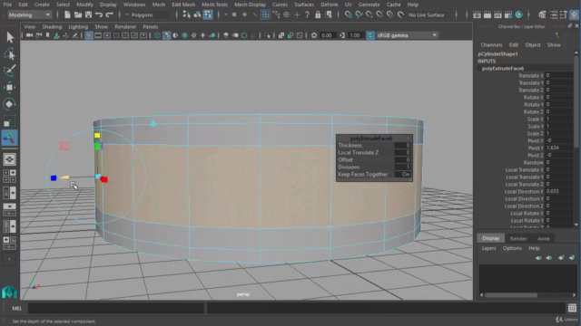581x326 pixels.
Task: Toggle the grid display icon in panel toolbar
Action: (x=89, y=35)
